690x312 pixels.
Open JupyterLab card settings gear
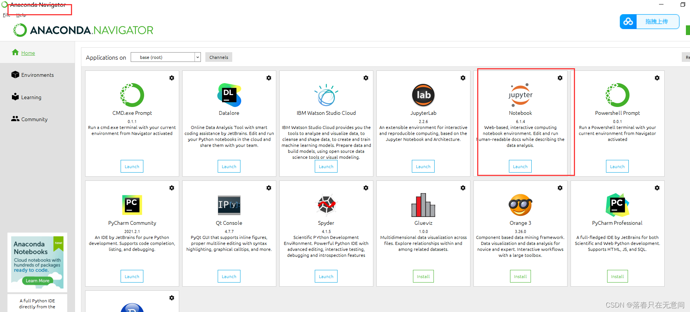click(463, 78)
